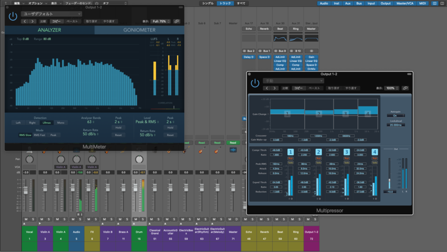Click compare button in Multipressor header
The width and height of the screenshot is (447, 252).
285,88
